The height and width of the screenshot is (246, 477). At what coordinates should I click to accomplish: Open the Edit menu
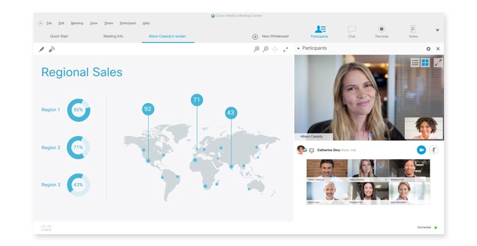61,23
